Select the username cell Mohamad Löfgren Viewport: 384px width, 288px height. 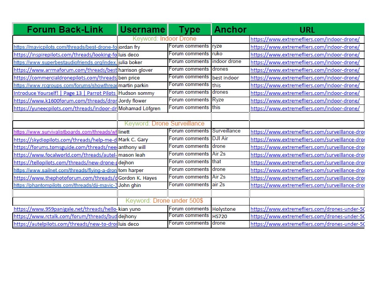143,108
